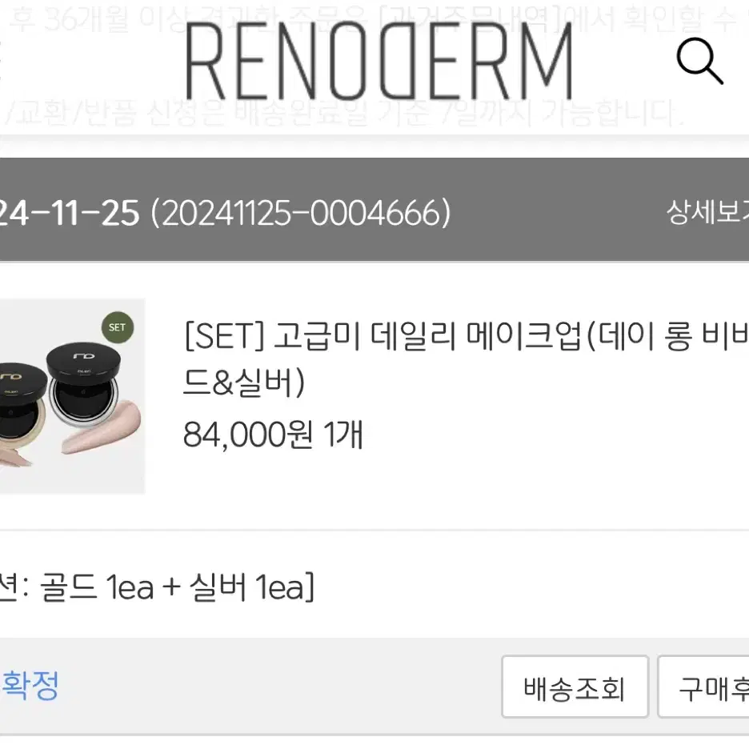
Task: Open 상세보기 order details link
Action: [x=708, y=211]
